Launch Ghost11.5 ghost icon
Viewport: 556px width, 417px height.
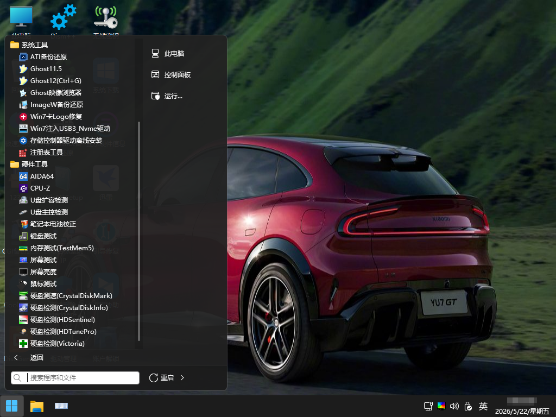tap(23, 69)
